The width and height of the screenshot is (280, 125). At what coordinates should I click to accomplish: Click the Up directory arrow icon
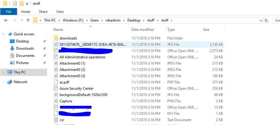point(28,20)
